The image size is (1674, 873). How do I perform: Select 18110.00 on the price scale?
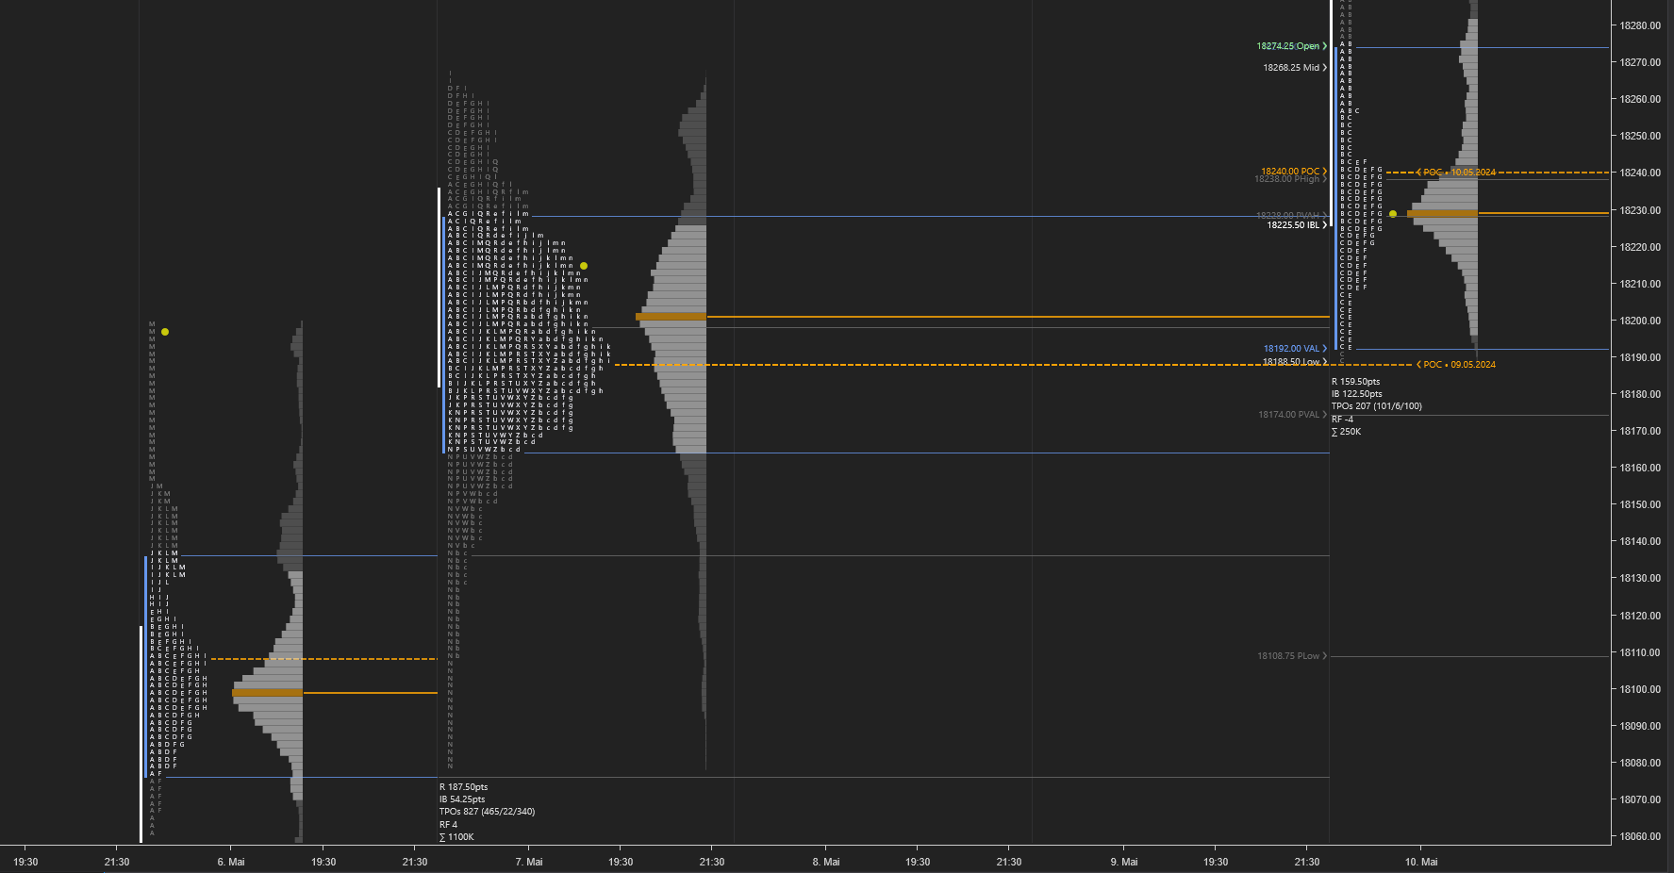click(1640, 652)
